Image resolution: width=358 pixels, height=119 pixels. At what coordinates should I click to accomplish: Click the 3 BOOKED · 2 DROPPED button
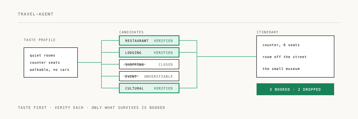tap(295, 89)
